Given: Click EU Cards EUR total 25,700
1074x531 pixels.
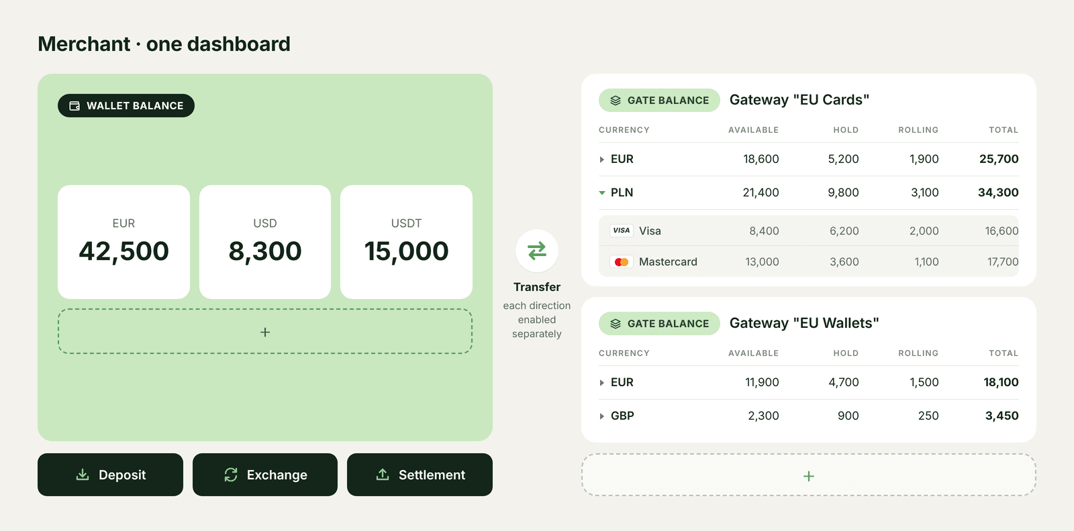Looking at the screenshot, I should [999, 159].
